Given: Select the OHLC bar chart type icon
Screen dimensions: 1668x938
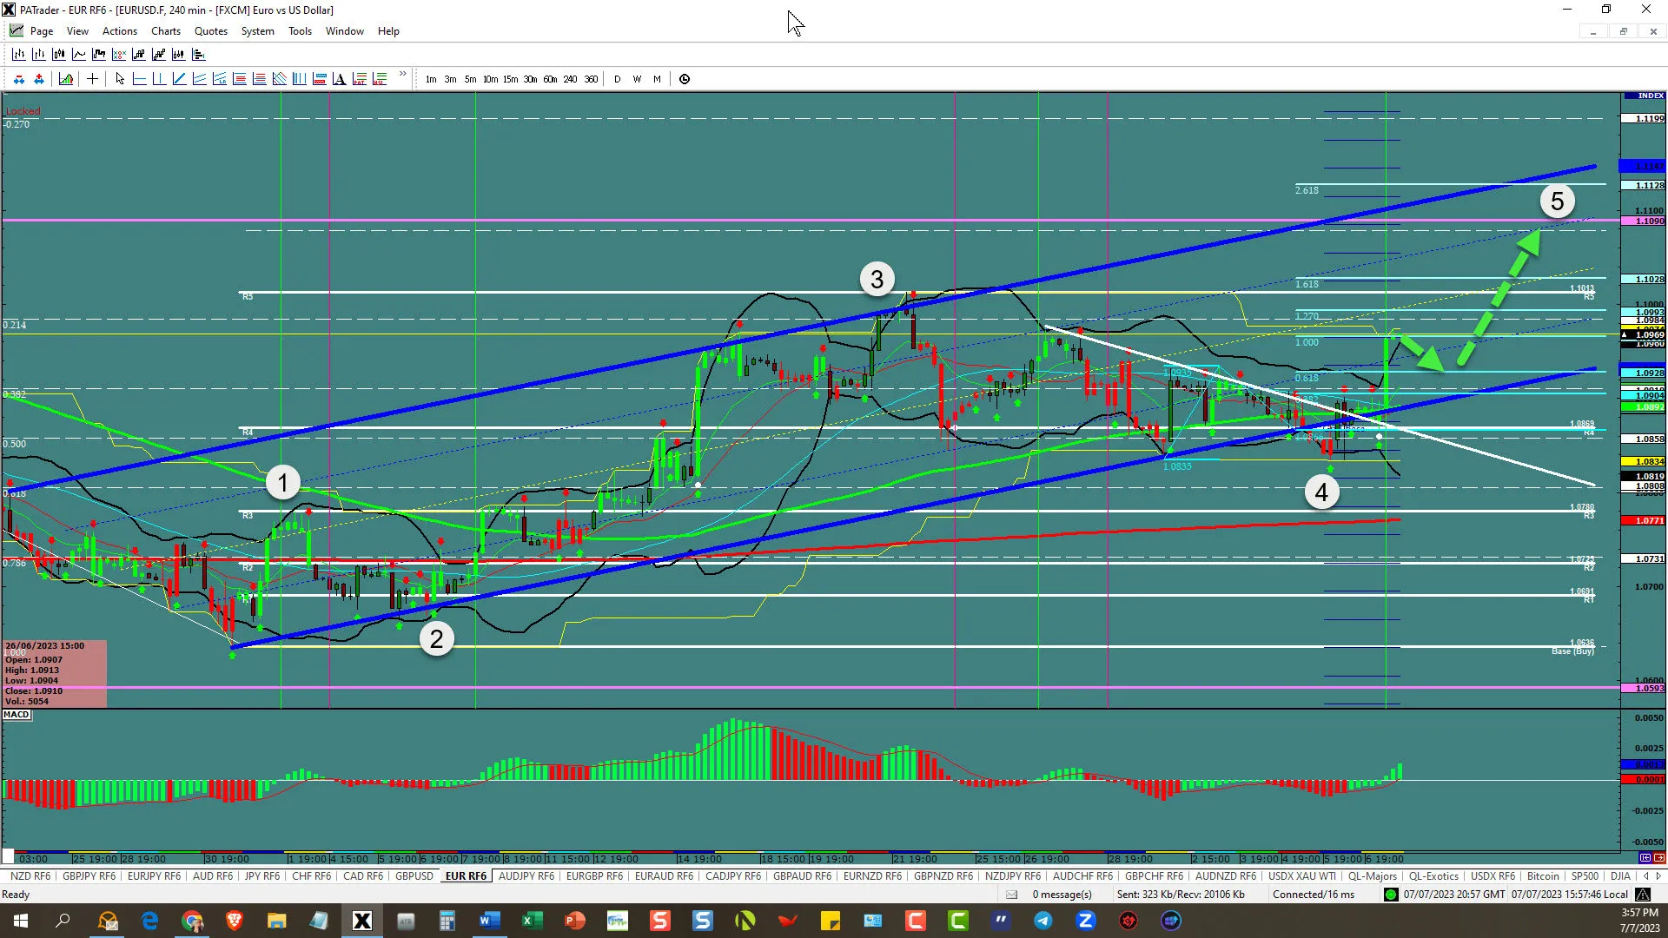Looking at the screenshot, I should click(19, 55).
